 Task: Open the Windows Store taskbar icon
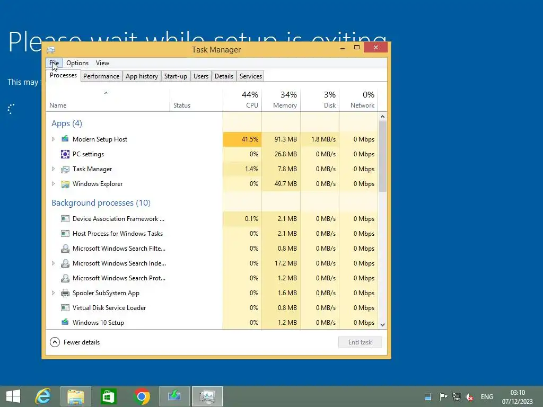pos(108,396)
